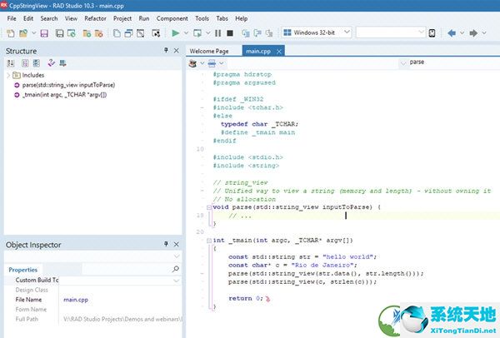The height and width of the screenshot is (338, 500).
Task: Open the Refactor menu
Action: coord(95,18)
